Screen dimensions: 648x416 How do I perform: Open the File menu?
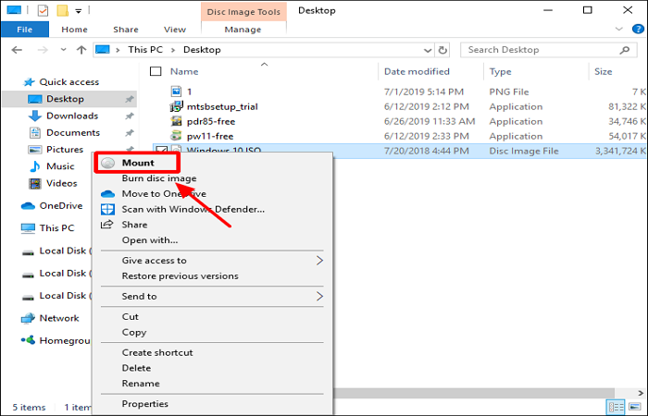click(x=25, y=30)
